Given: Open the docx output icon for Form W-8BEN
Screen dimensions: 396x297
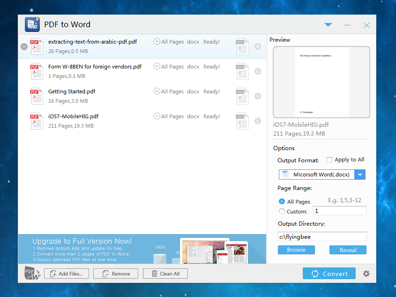Looking at the screenshot, I should click(242, 71).
